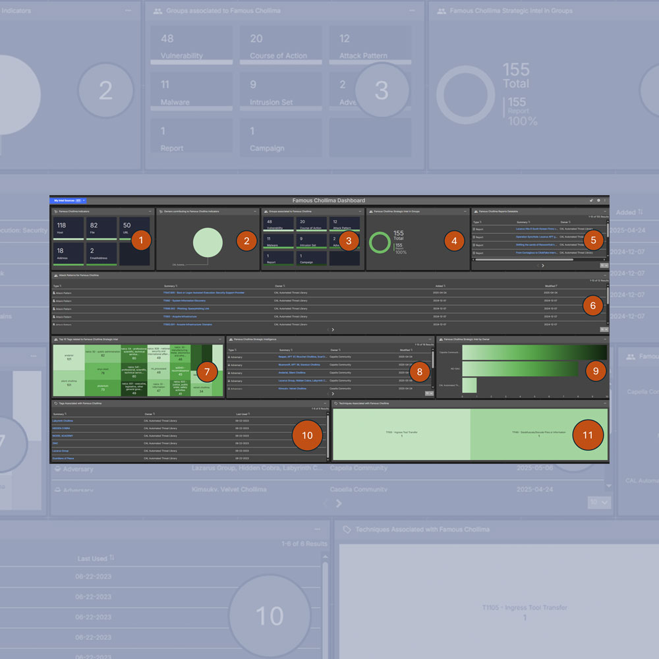This screenshot has height=659, width=659.
Task: Select the 11 Malware group tile
Action: coord(278,241)
